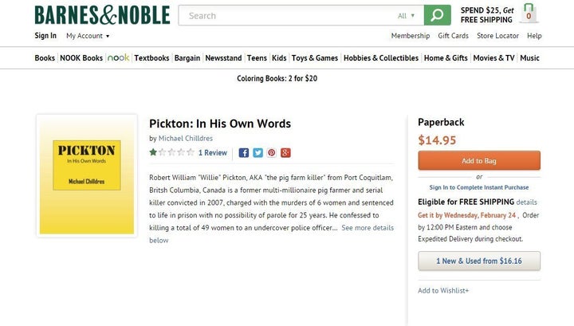Open the Movies & TV menu
Image resolution: width=574 pixels, height=326 pixels.
coord(493,58)
